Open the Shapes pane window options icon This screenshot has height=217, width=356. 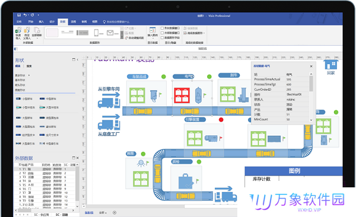pos(74,59)
